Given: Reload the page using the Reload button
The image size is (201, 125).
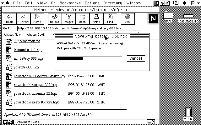Looking at the screenshot, I should (x=55, y=19).
